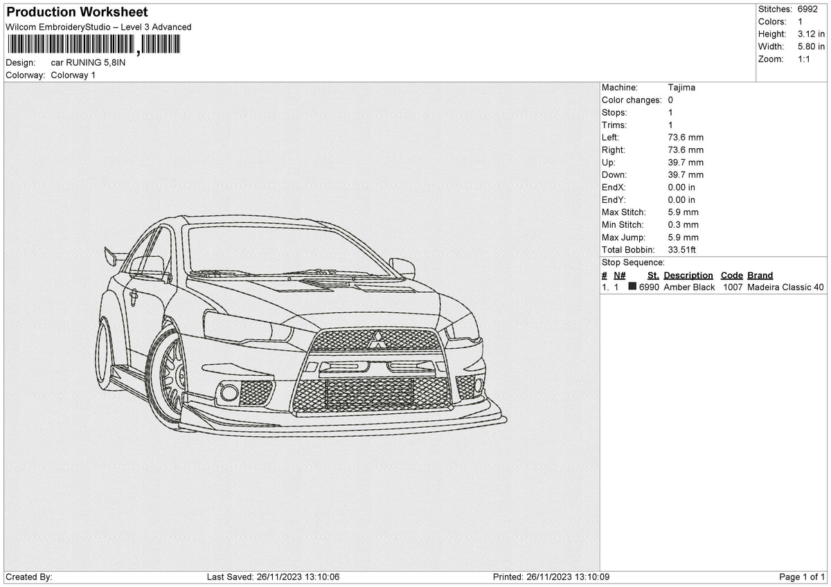Click the Stop Sequence heading
The image size is (831, 587).
tap(633, 262)
